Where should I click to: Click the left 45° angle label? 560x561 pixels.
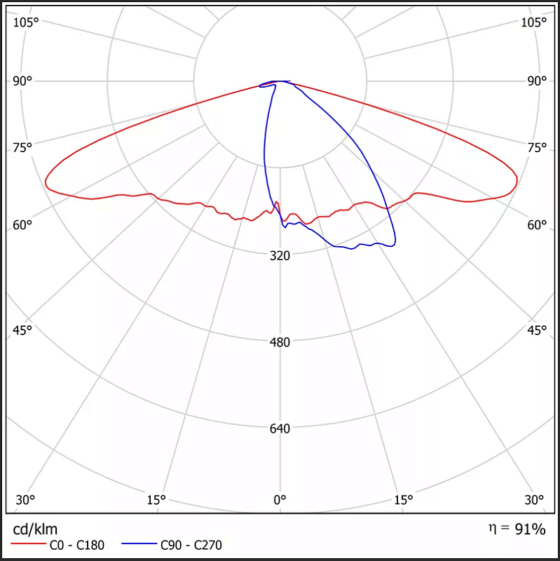22,330
